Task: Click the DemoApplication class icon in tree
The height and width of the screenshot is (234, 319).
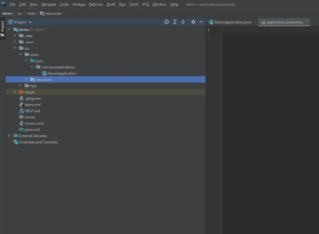Action: click(x=44, y=73)
